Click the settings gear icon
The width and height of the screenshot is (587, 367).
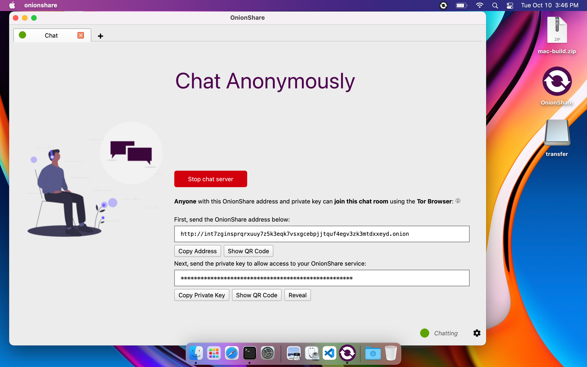click(x=477, y=333)
